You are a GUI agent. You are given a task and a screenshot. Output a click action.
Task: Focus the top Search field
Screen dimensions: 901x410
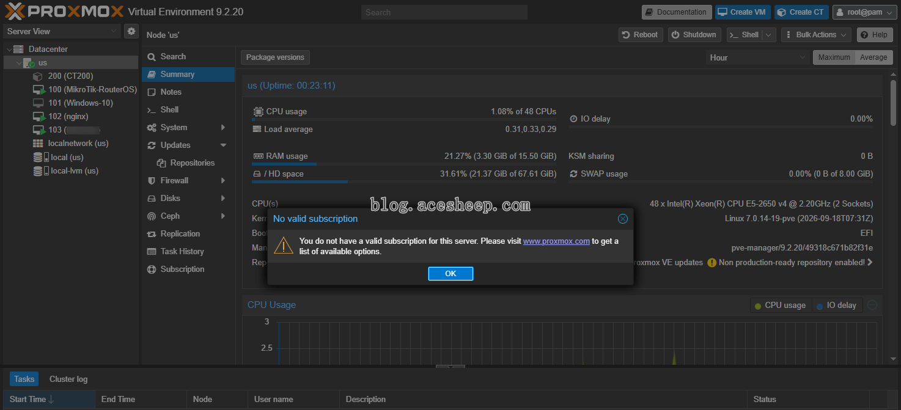pyautogui.click(x=444, y=12)
